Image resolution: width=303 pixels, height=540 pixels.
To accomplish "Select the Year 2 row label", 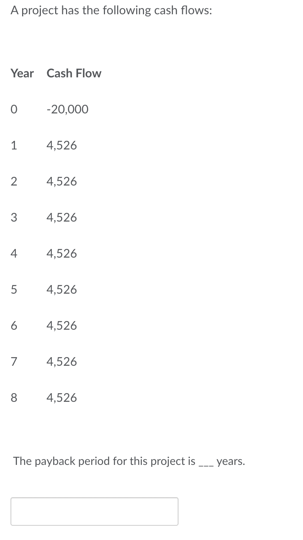I will [x=14, y=181].
